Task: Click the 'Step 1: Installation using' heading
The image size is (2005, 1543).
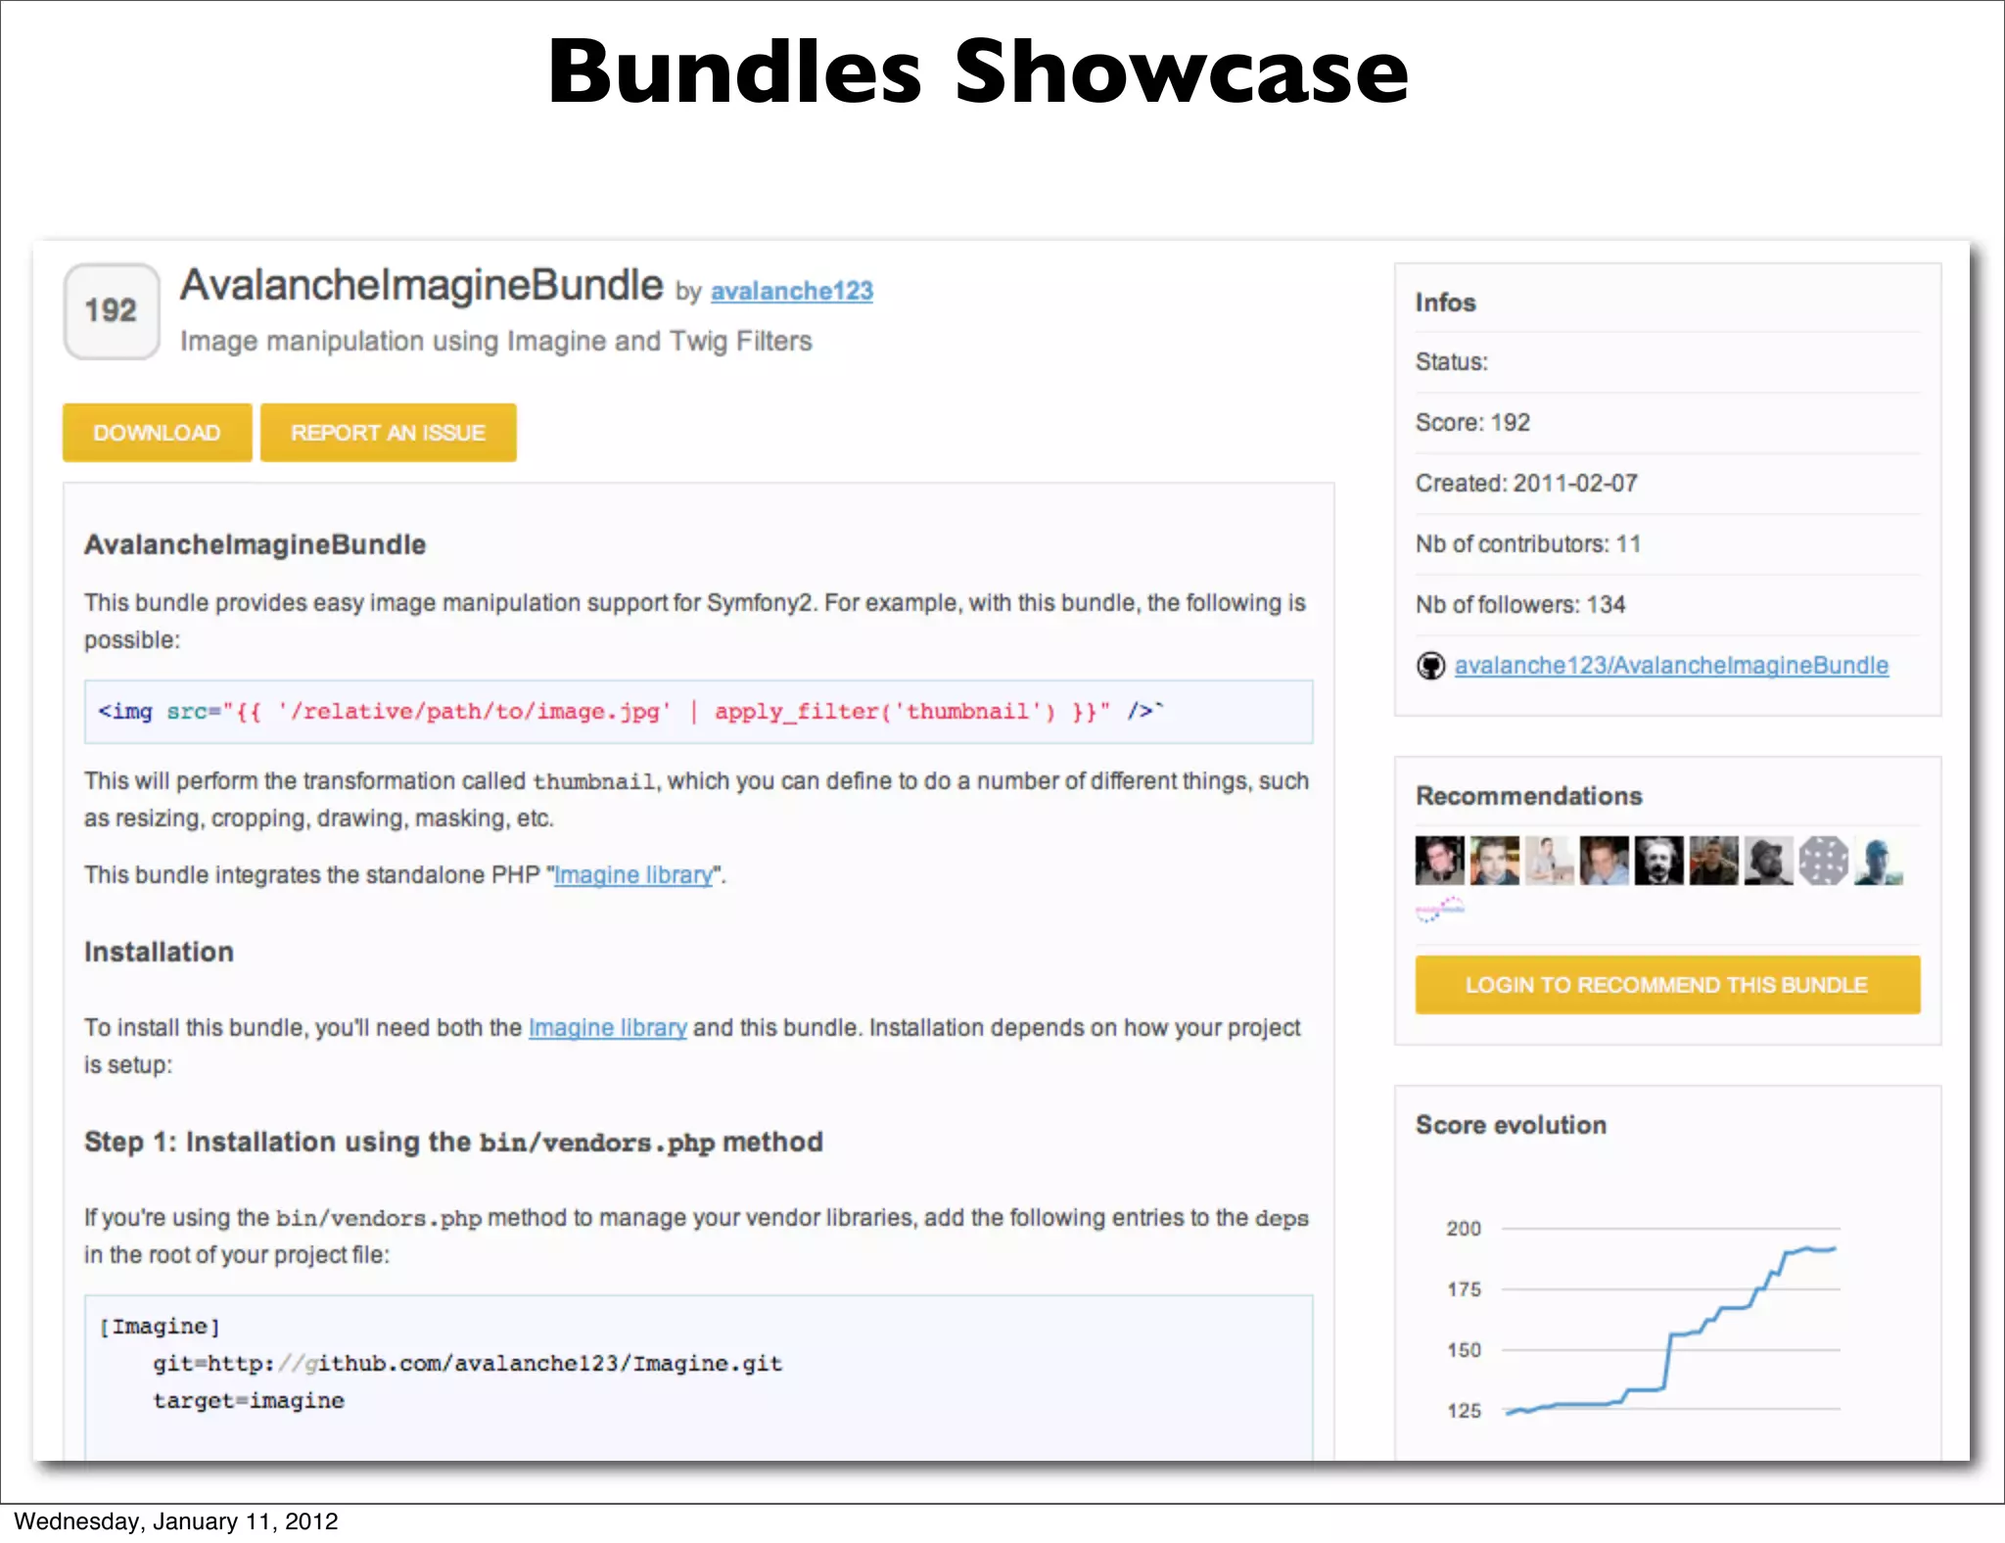Action: [x=453, y=1142]
